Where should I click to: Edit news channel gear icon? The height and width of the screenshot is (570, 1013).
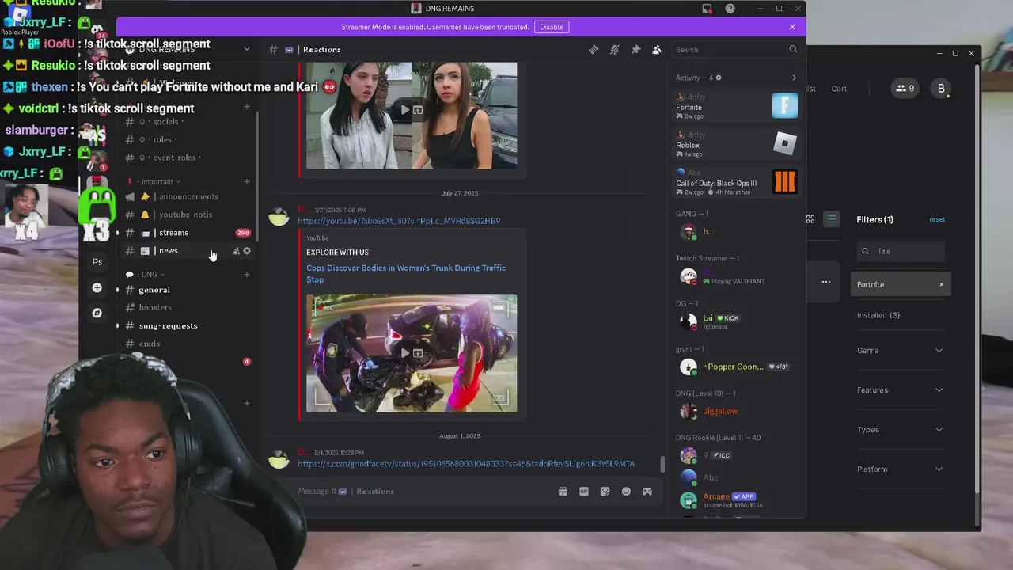pos(247,251)
